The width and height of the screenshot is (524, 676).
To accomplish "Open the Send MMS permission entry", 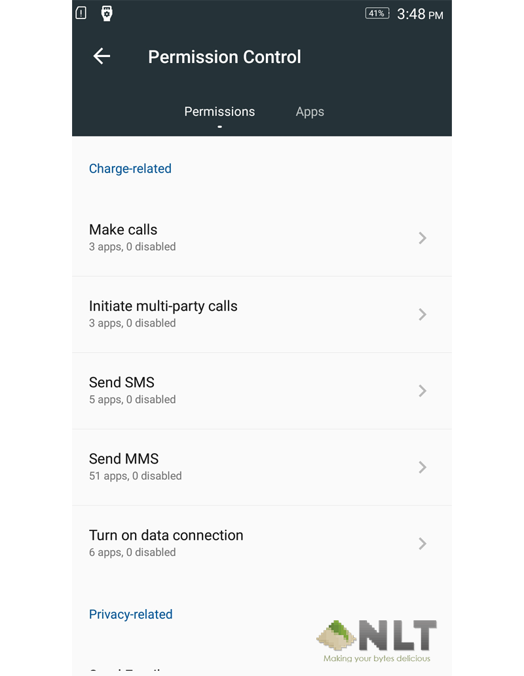I will click(x=262, y=467).
